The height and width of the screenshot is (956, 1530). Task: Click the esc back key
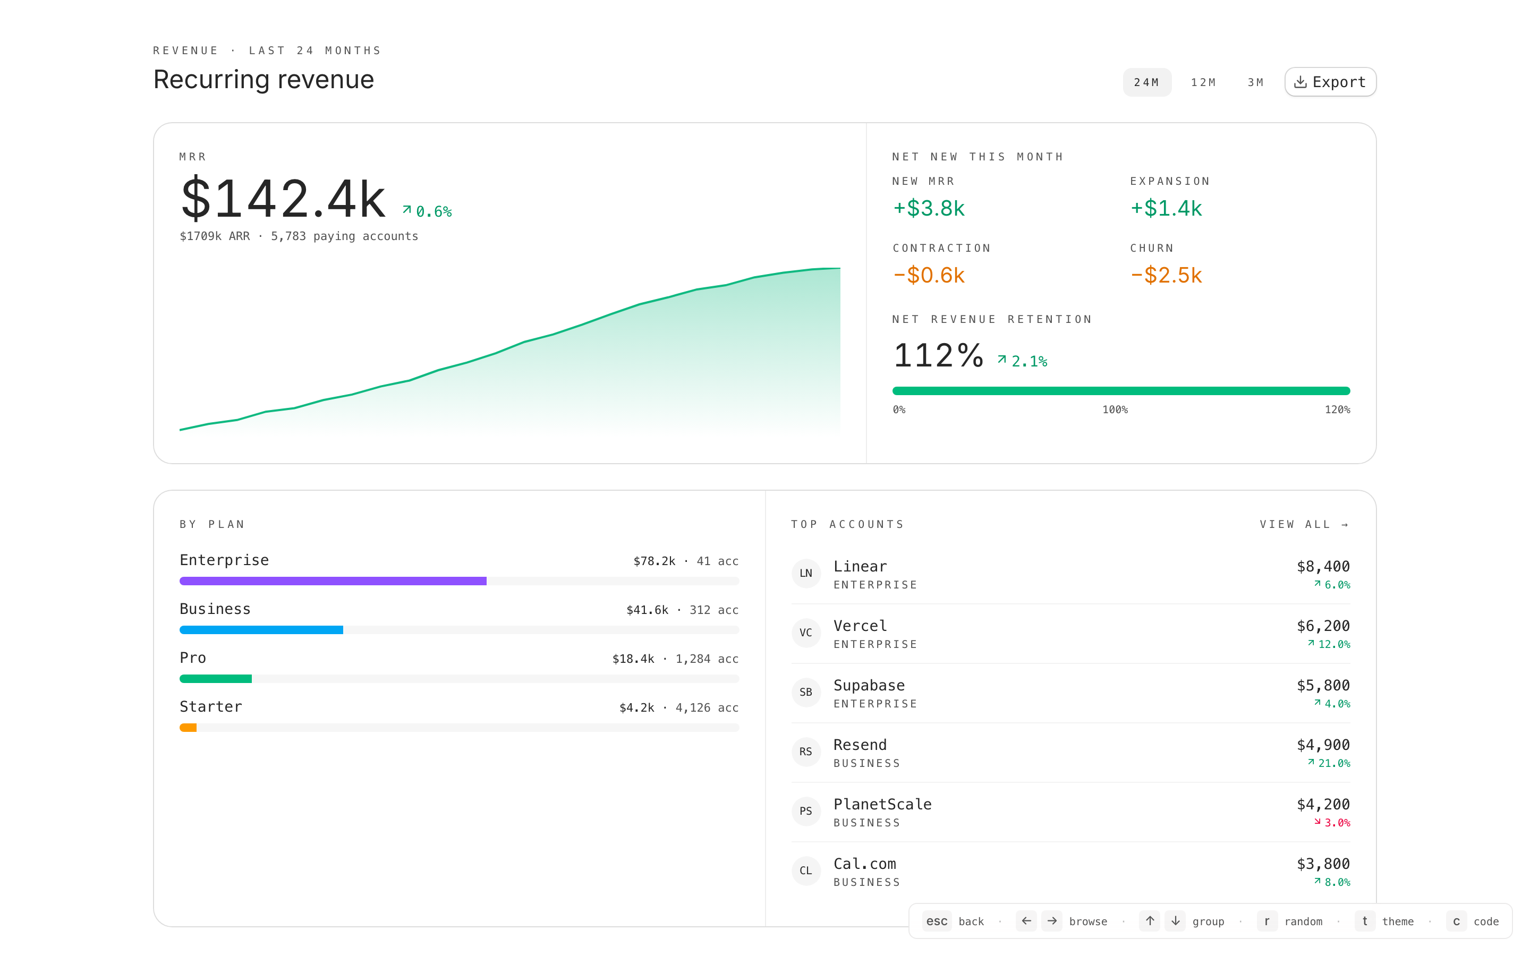[937, 921]
